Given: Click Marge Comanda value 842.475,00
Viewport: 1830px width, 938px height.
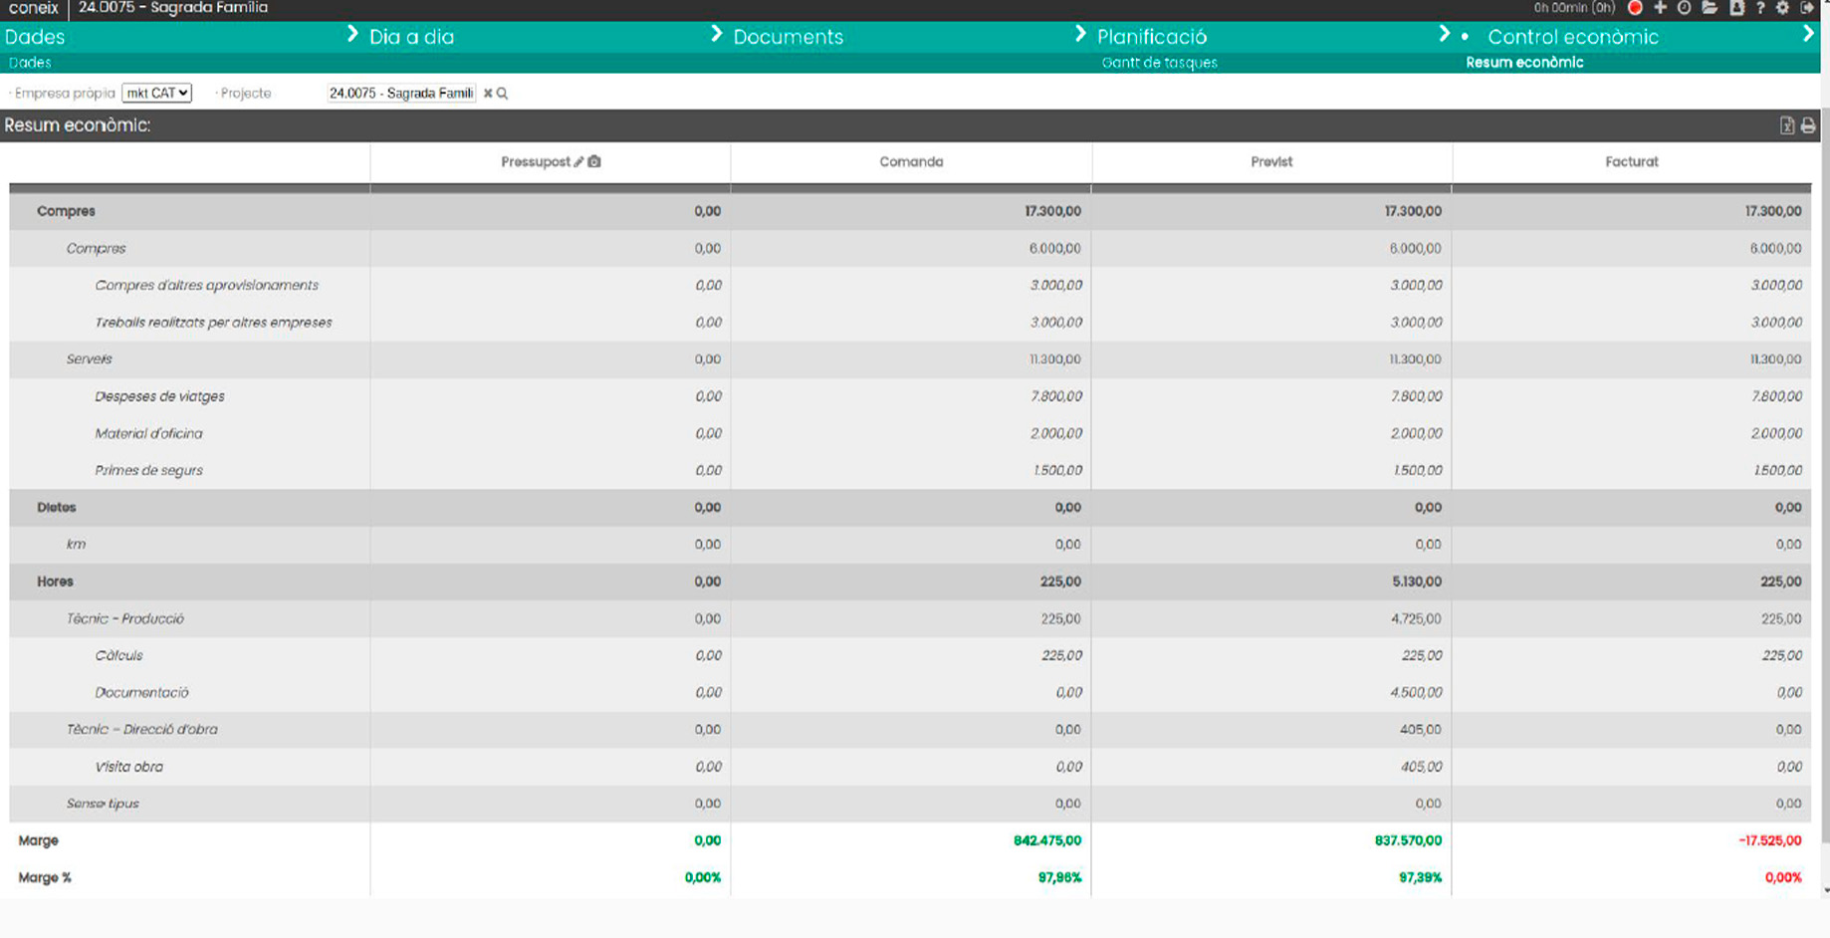Looking at the screenshot, I should (x=1047, y=840).
